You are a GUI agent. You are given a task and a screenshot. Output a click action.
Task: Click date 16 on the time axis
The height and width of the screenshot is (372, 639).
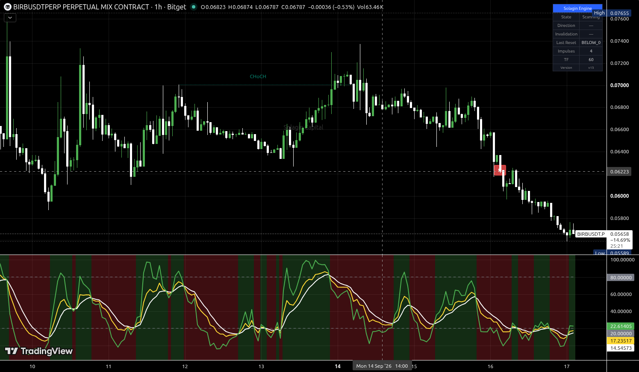tap(490, 366)
